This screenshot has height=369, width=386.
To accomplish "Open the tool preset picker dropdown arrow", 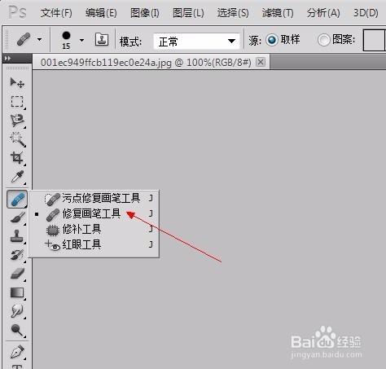I will click(x=40, y=40).
